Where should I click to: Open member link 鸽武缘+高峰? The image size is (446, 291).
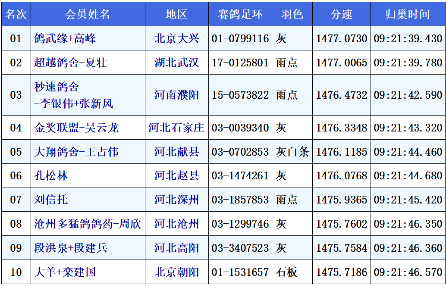65,39
